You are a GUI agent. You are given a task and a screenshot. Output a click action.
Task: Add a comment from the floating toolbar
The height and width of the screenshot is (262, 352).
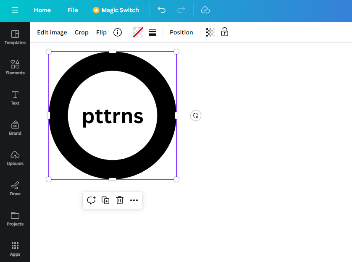(x=91, y=200)
